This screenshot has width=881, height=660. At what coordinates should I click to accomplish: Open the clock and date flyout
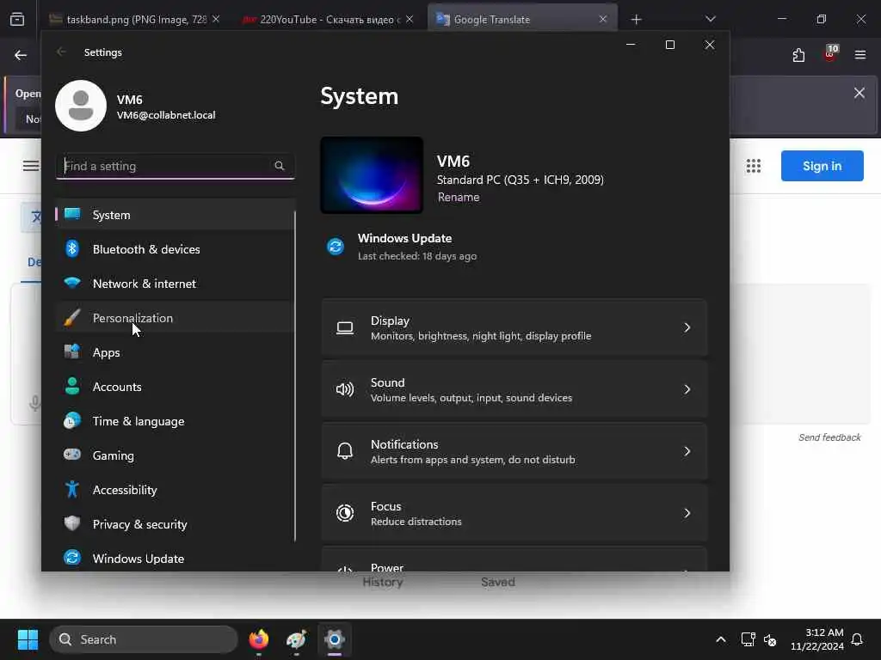pos(817,639)
